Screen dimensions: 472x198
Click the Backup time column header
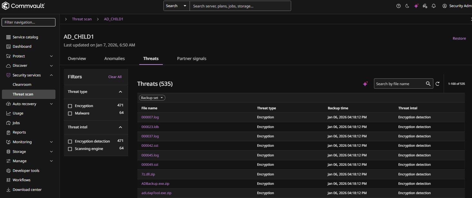[338, 108]
